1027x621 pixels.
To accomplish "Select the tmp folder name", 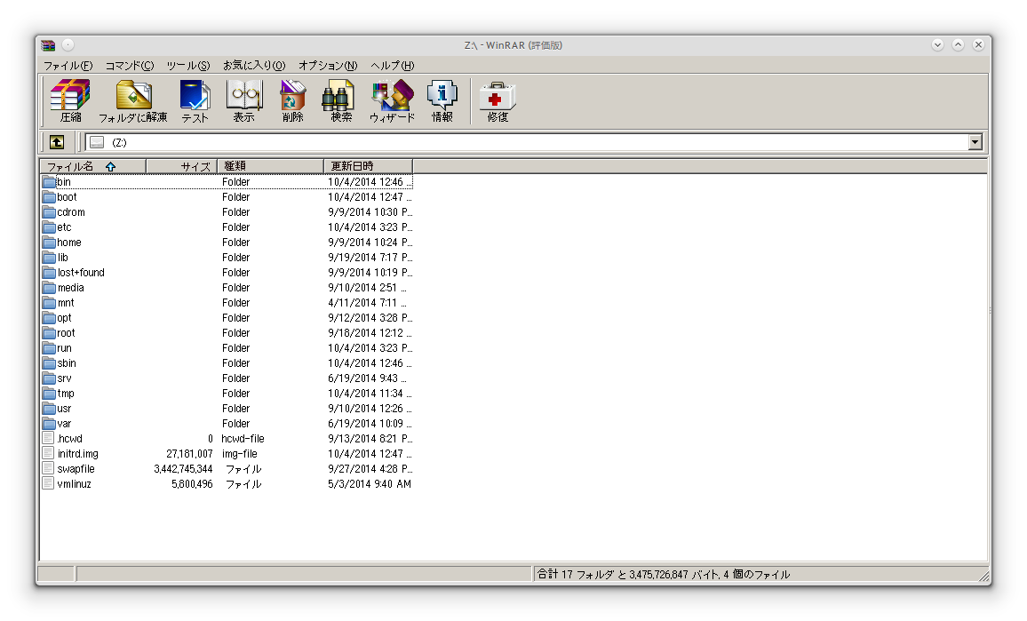I will [x=66, y=393].
